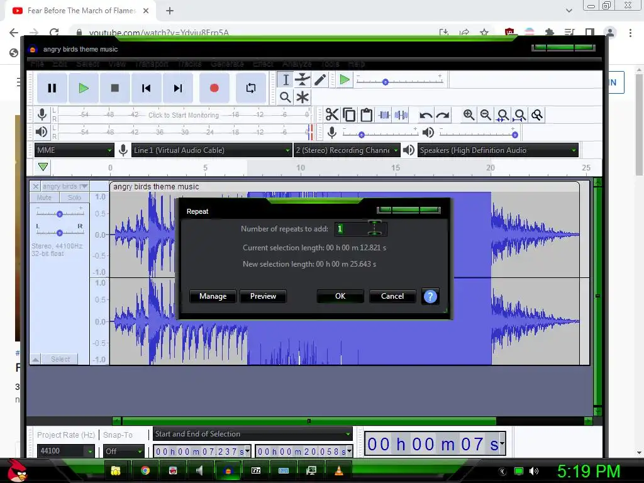Open the MME audio host dropdown
This screenshot has width=644, height=483.
pos(74,150)
